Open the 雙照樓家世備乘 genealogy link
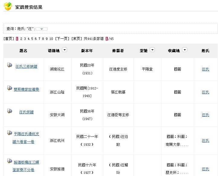218x176 pixels. [26, 90]
